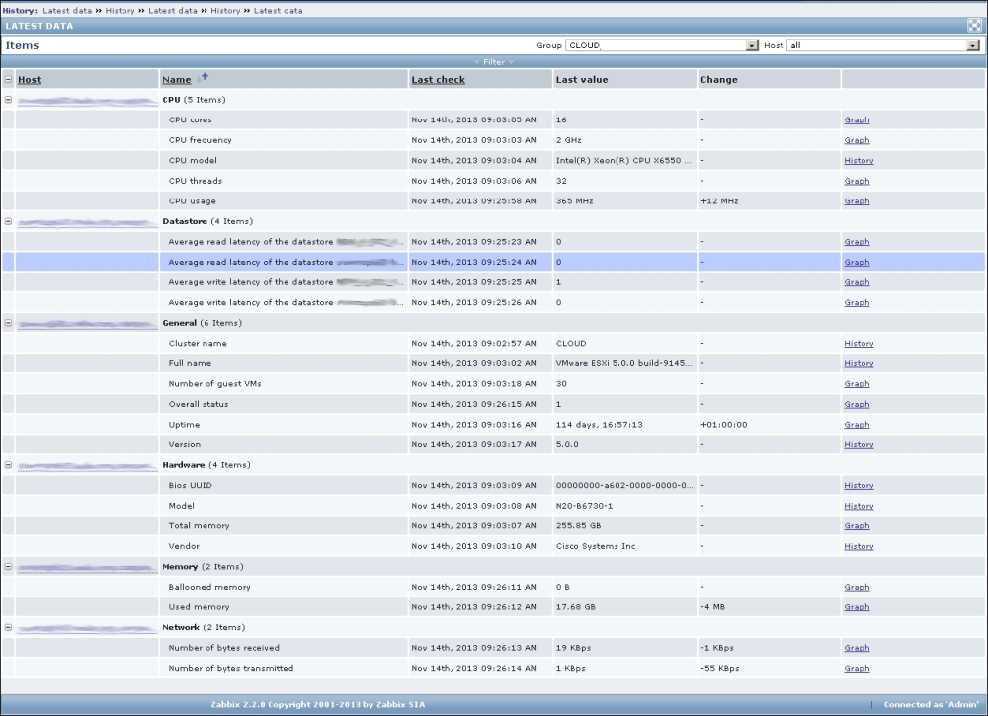This screenshot has width=988, height=716.
Task: Click the collapse-all icon in table header
Action: (x=8, y=80)
